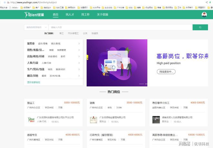This screenshot has width=213, height=148.
Task: Select the first carousel indicator dash
Action: (142, 84)
